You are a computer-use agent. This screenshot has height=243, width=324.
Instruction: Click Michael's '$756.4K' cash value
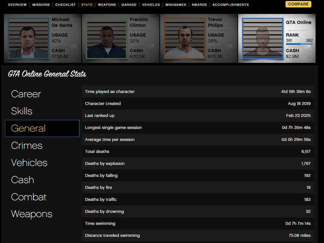[x=60, y=56]
